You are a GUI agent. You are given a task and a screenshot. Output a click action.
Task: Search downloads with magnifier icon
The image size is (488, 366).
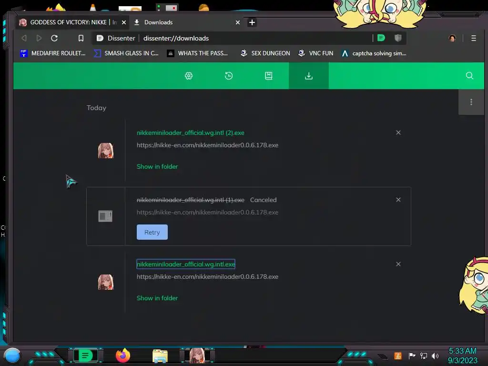pos(469,76)
